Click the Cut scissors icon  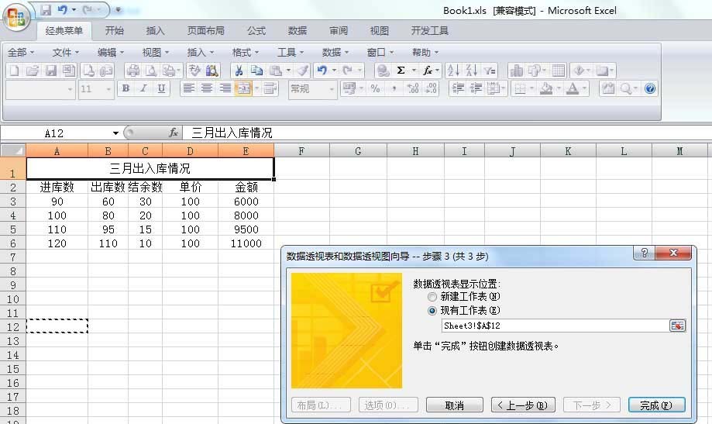pyautogui.click(x=239, y=71)
